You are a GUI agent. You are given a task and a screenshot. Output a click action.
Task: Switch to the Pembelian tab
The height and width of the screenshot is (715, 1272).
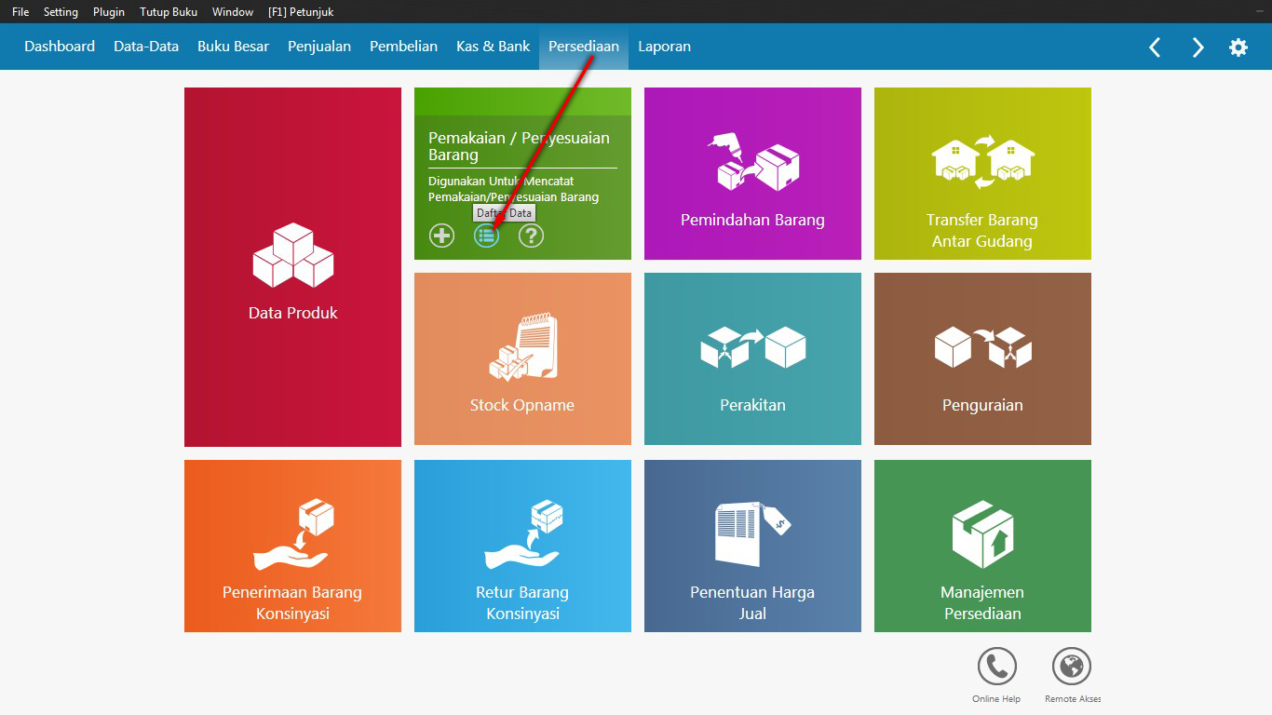403,47
